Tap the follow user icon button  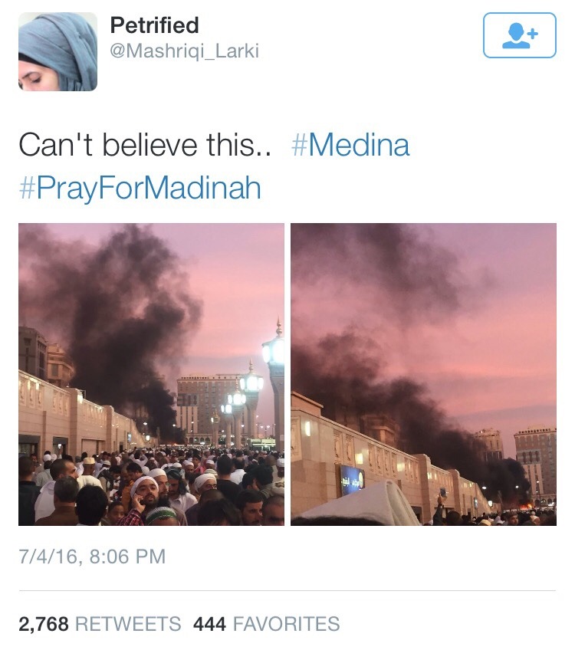click(x=519, y=35)
